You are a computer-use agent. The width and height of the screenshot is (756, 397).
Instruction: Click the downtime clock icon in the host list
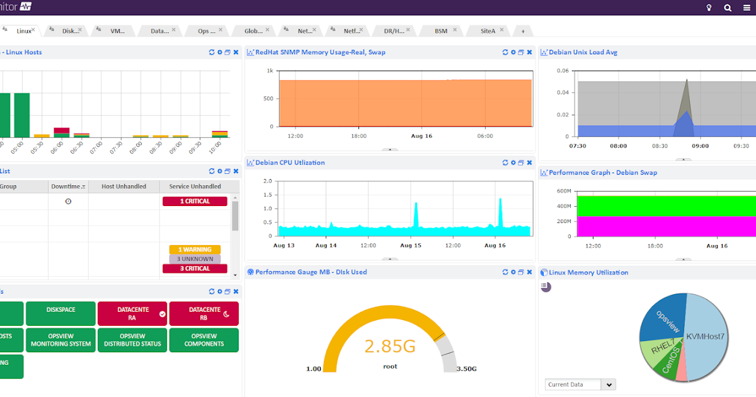[x=69, y=201]
